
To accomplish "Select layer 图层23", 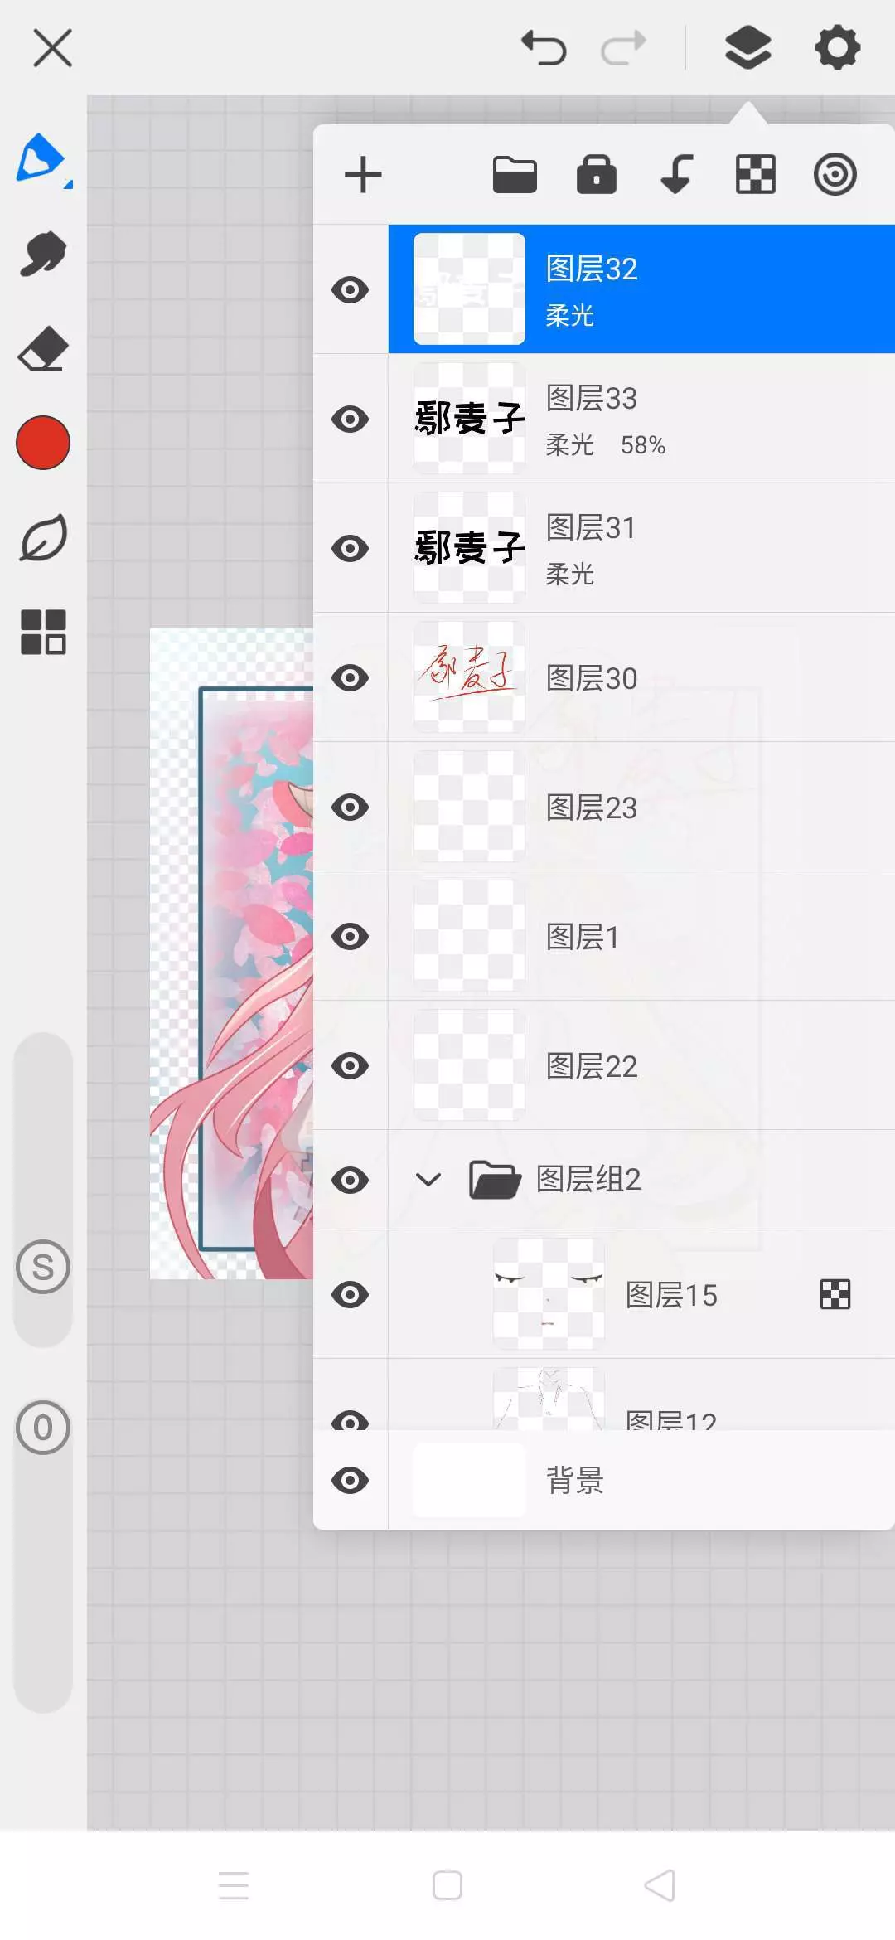I will [x=641, y=807].
